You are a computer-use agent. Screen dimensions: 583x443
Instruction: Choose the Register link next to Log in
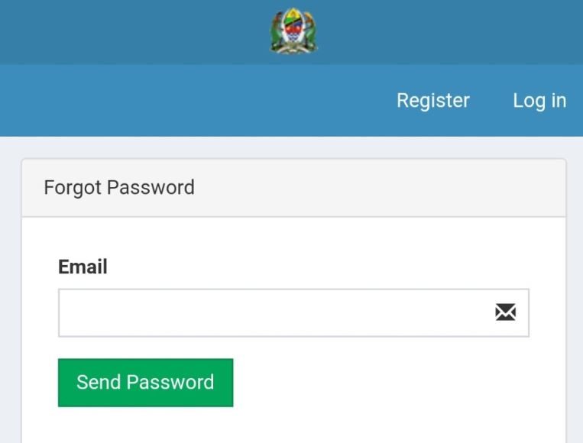click(x=433, y=101)
